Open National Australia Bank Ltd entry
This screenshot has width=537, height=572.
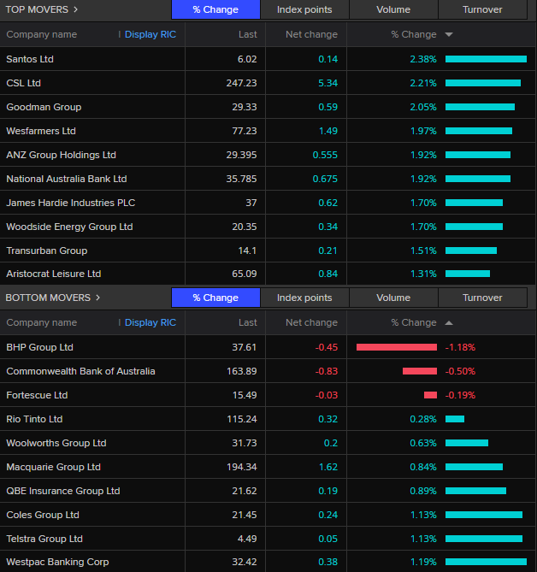pos(67,179)
